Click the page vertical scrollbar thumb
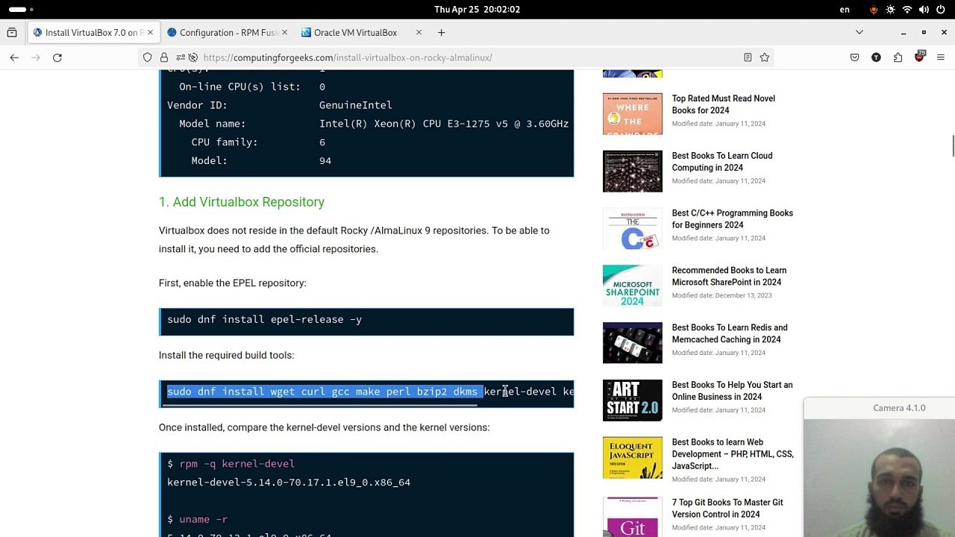 point(953,146)
